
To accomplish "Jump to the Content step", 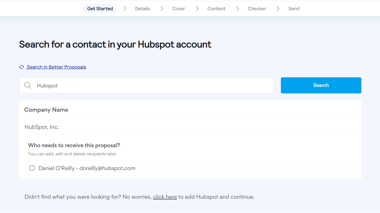I will coord(216,9).
